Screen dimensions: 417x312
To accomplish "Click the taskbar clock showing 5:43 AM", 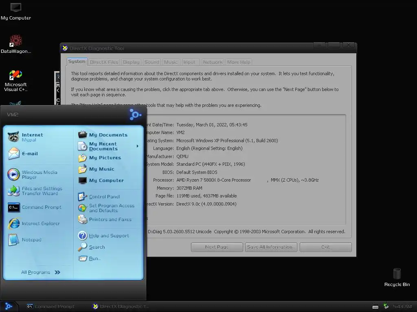I will coord(402,306).
